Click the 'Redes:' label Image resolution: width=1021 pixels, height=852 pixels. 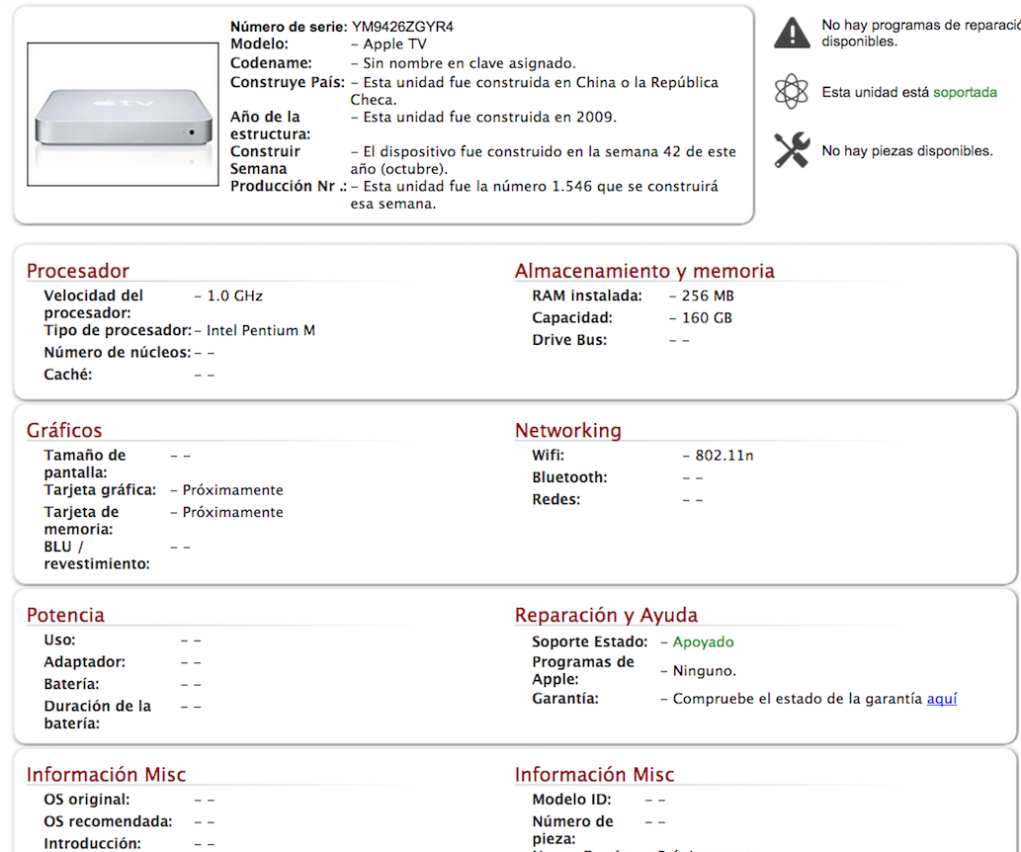pyautogui.click(x=555, y=500)
